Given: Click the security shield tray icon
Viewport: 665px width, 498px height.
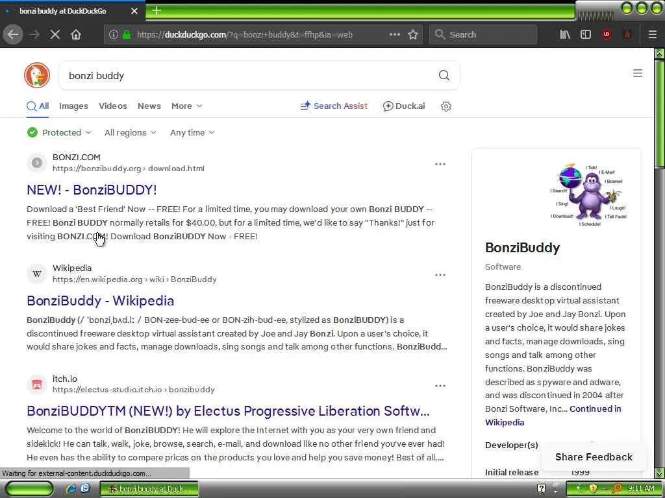Looking at the screenshot, I should (x=592, y=488).
